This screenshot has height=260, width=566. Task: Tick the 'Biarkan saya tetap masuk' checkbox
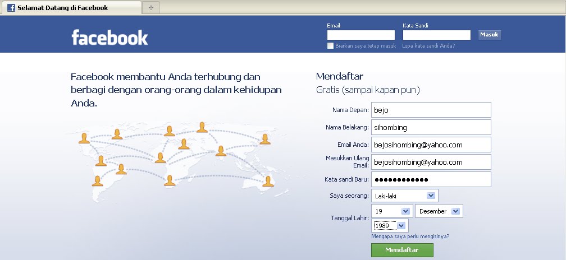pyautogui.click(x=330, y=46)
